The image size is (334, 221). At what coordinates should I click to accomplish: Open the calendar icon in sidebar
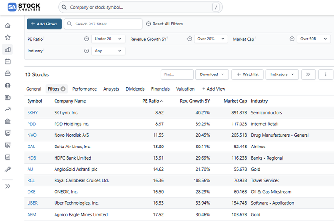pos(8,61)
